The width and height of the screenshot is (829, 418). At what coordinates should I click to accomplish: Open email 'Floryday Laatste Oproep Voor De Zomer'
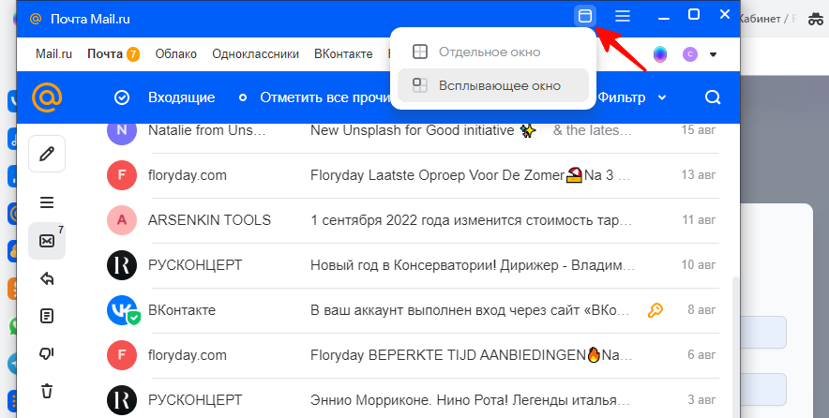coord(471,175)
